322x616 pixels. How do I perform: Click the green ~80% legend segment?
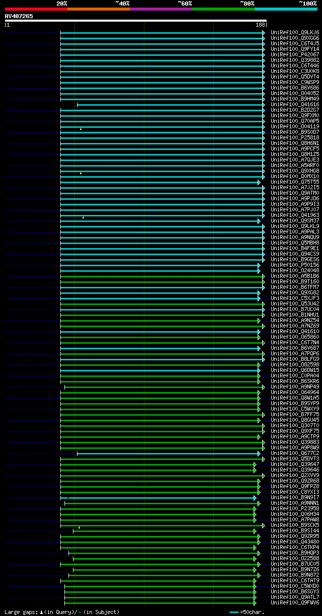[223, 9]
